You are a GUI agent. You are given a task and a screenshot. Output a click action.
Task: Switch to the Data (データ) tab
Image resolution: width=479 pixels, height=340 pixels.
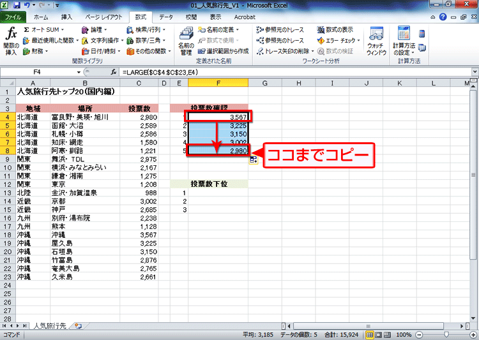(x=166, y=17)
